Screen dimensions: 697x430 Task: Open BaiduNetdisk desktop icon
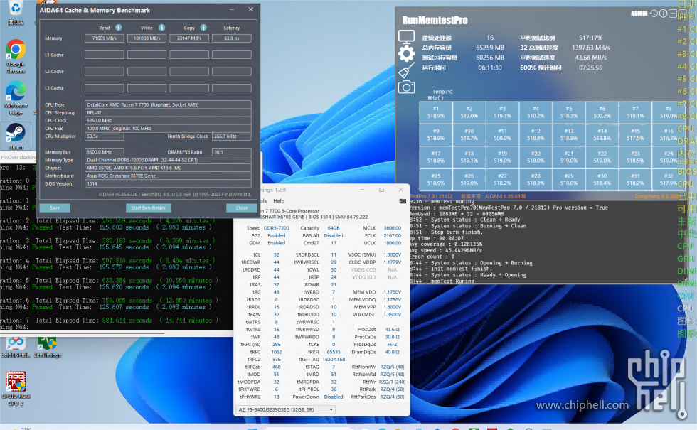click(16, 348)
